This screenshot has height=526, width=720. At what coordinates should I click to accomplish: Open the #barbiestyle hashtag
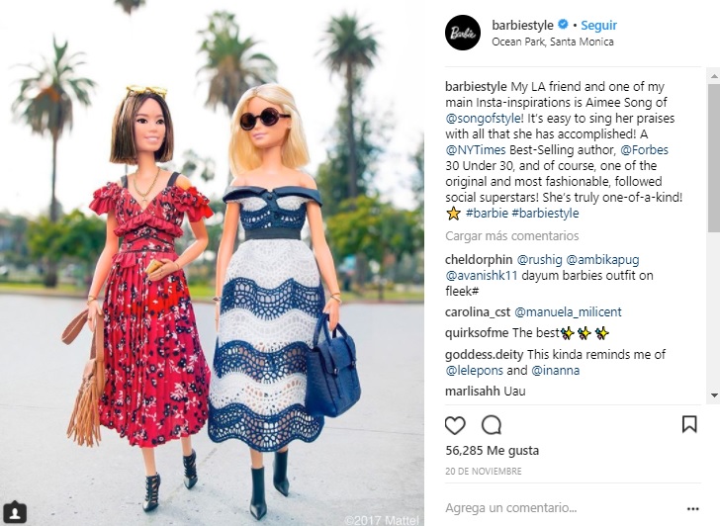click(545, 214)
